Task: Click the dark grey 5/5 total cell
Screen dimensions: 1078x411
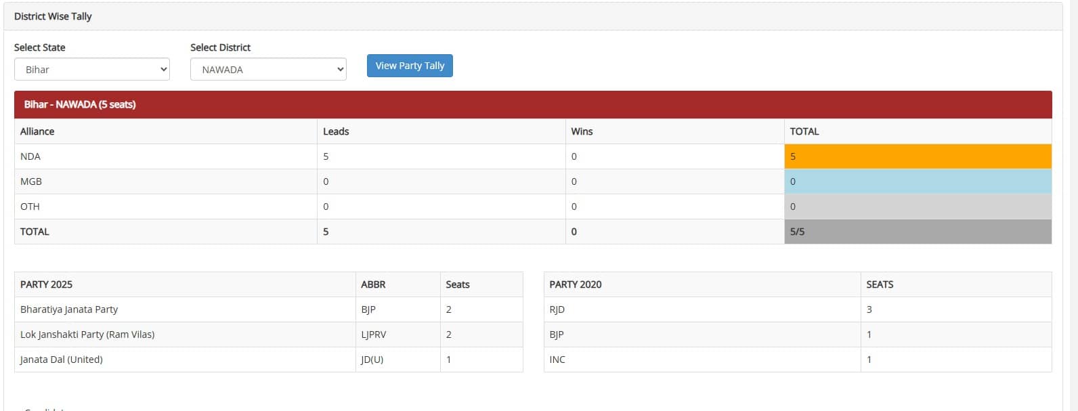Action: coord(918,232)
